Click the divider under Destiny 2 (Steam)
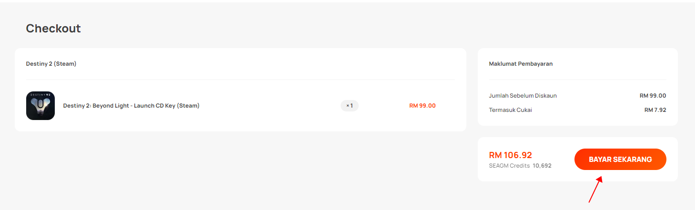The width and height of the screenshot is (695, 210). coord(241,80)
